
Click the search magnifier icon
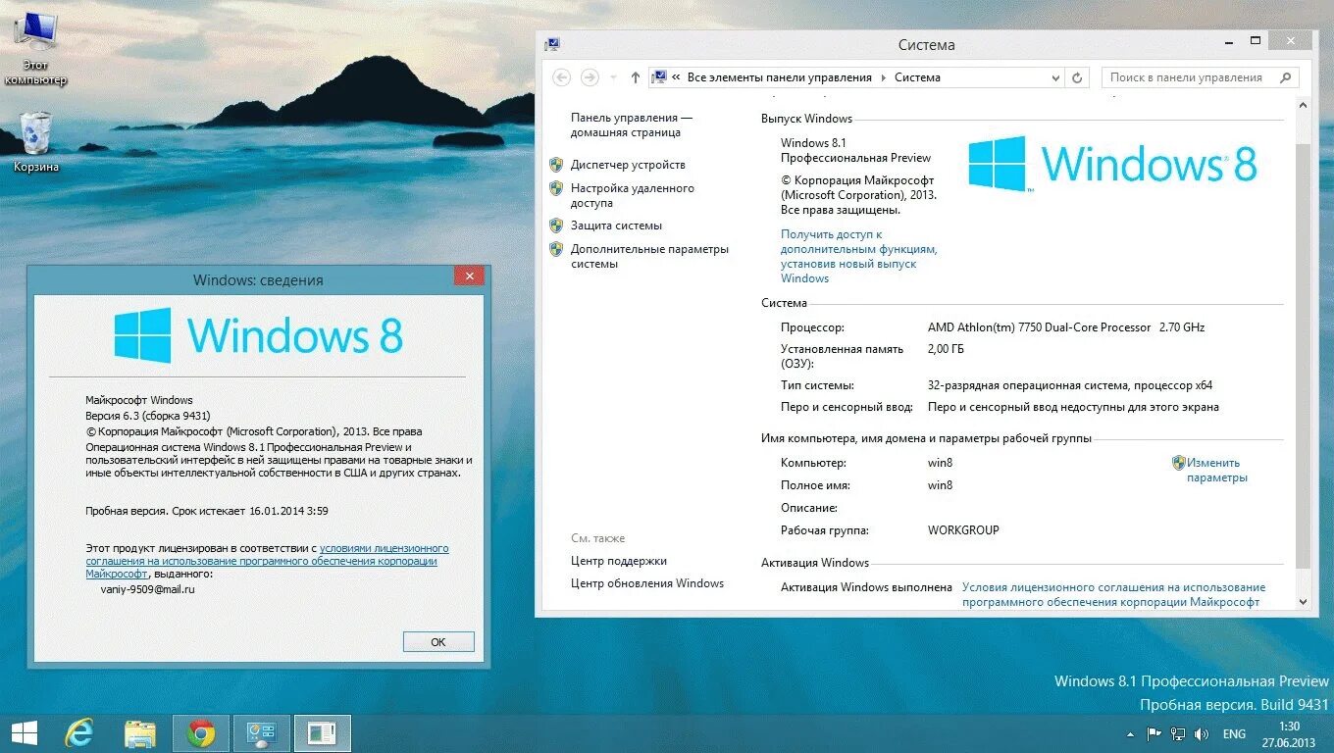pos(1285,77)
